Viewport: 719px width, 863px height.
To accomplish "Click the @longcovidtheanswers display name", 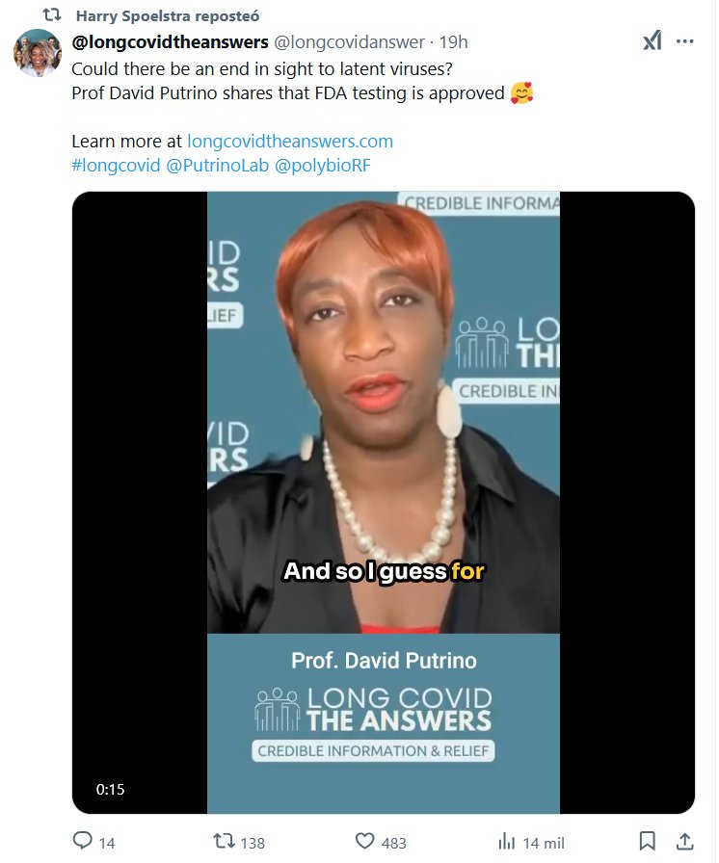I will [x=171, y=41].
